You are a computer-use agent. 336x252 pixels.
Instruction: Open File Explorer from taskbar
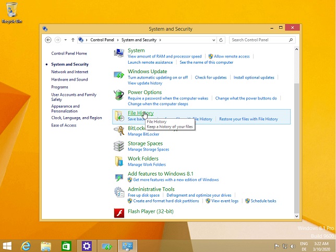coord(46,246)
